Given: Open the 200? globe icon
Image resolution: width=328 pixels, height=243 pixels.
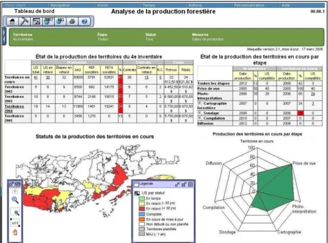Looking at the screenshot, I should point(49,21).
